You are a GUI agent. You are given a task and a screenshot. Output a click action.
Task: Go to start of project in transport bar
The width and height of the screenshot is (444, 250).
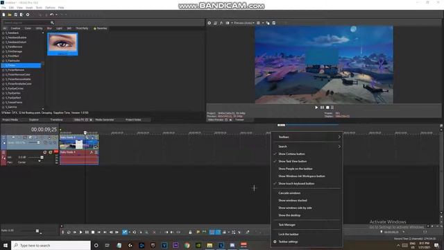coord(99,232)
